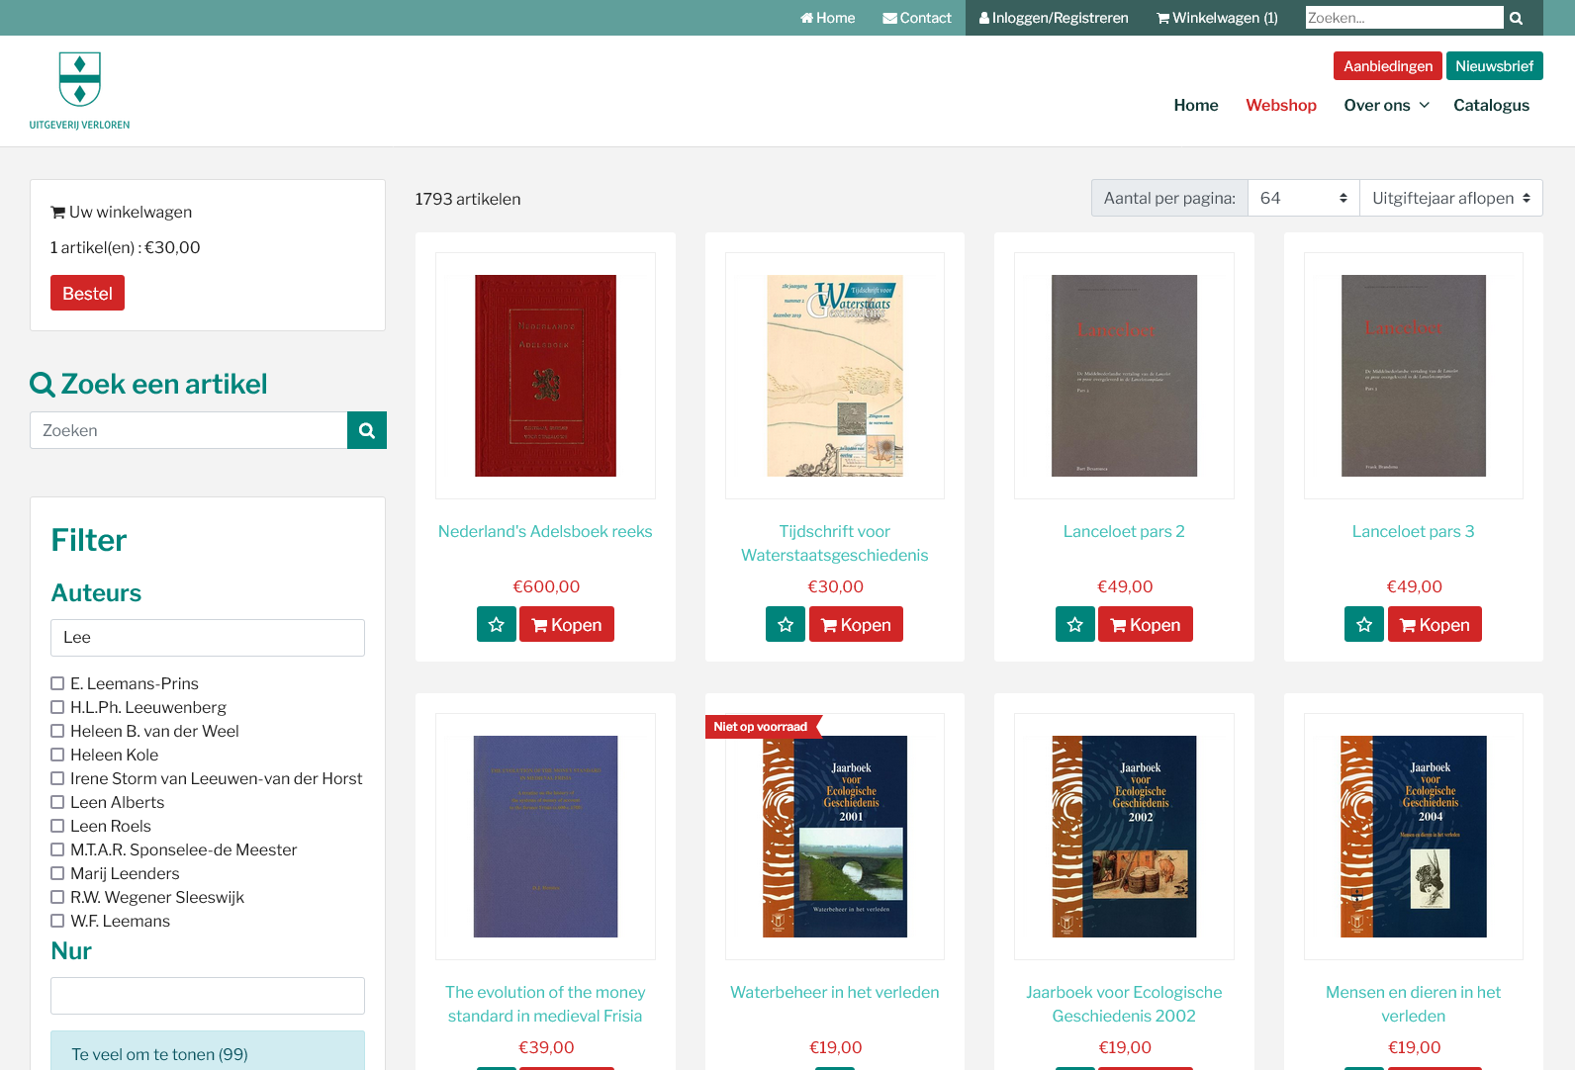Open the Lanceloet pars 2 title link
This screenshot has width=1575, height=1070.
1124,531
